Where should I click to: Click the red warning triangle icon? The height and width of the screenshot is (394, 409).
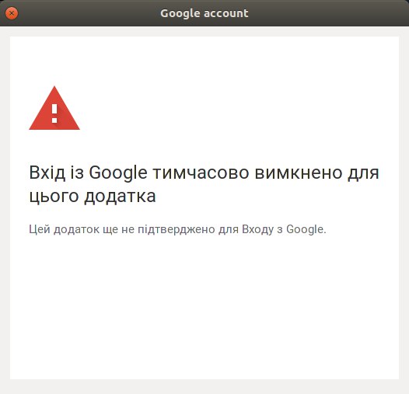pos(54,108)
